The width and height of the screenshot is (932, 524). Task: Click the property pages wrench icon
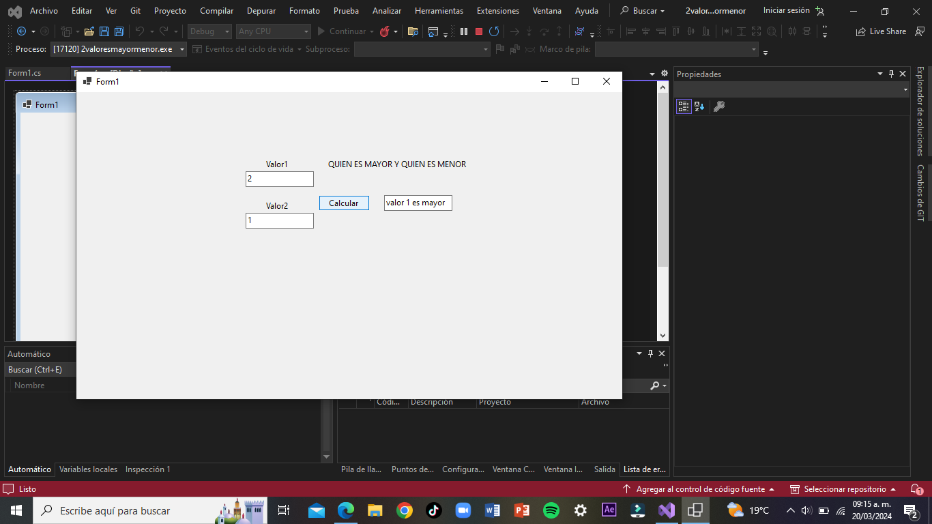coord(718,106)
